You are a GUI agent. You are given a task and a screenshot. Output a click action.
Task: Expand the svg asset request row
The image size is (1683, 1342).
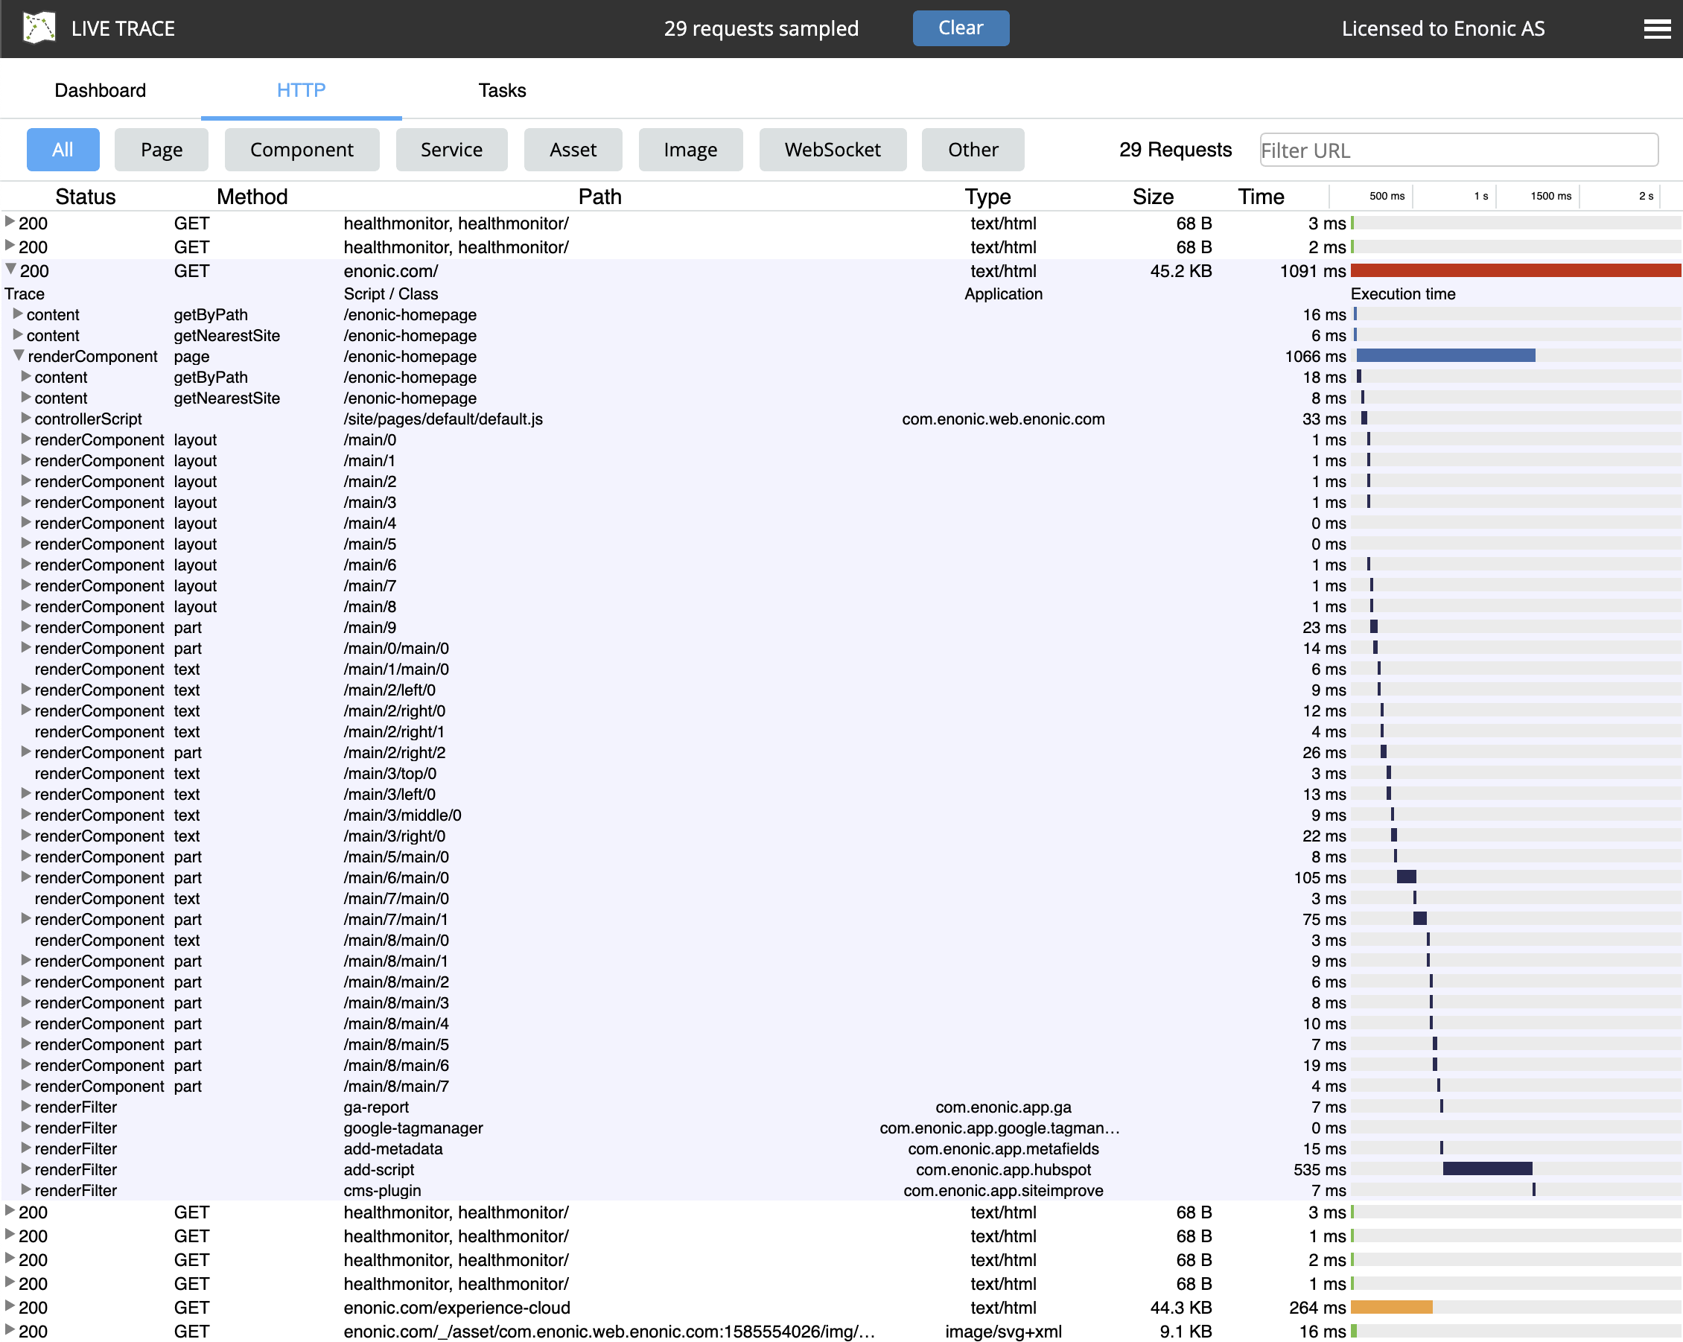tap(10, 1330)
